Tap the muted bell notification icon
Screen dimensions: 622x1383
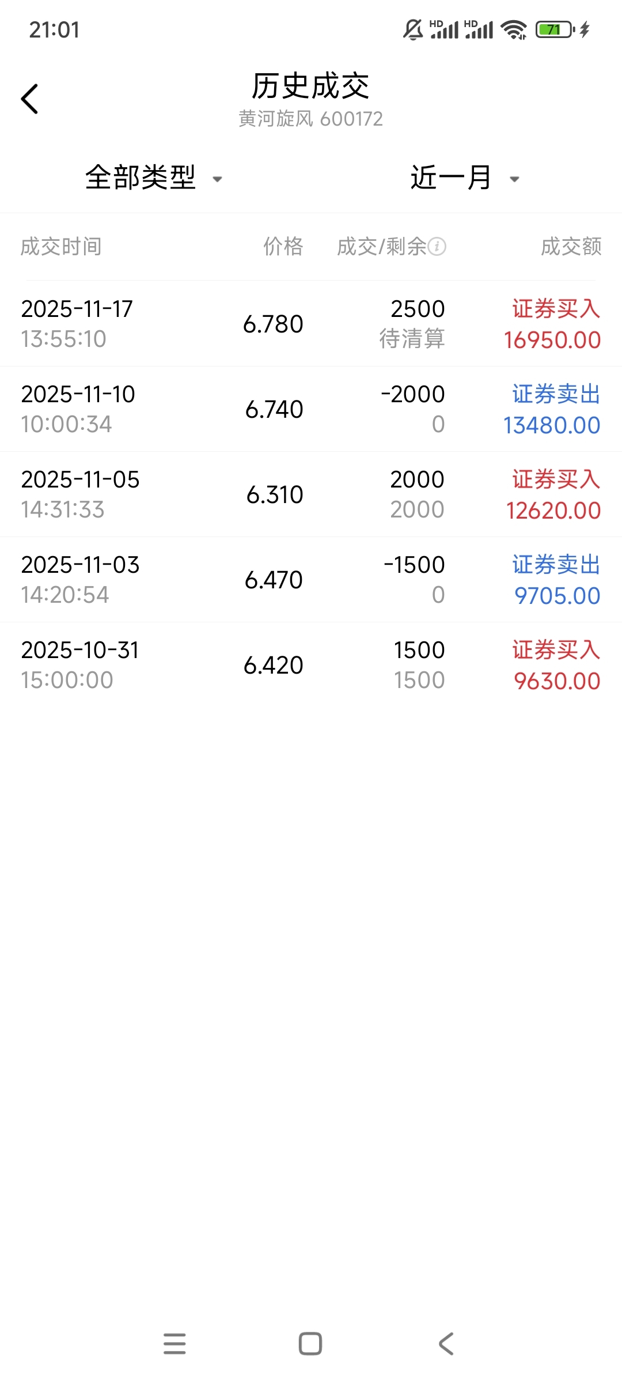click(x=412, y=29)
